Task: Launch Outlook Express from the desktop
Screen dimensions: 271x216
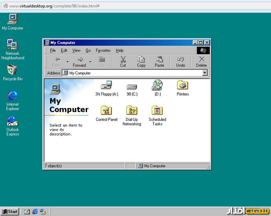Action: 12,121
